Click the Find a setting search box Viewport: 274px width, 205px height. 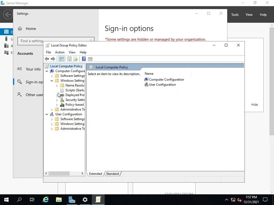click(56, 41)
